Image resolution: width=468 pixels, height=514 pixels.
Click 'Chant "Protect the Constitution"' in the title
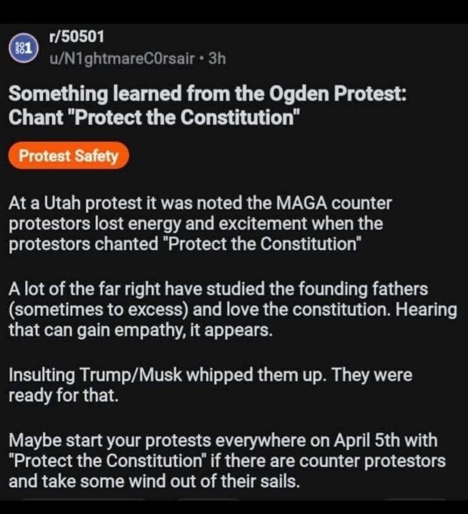coord(154,117)
